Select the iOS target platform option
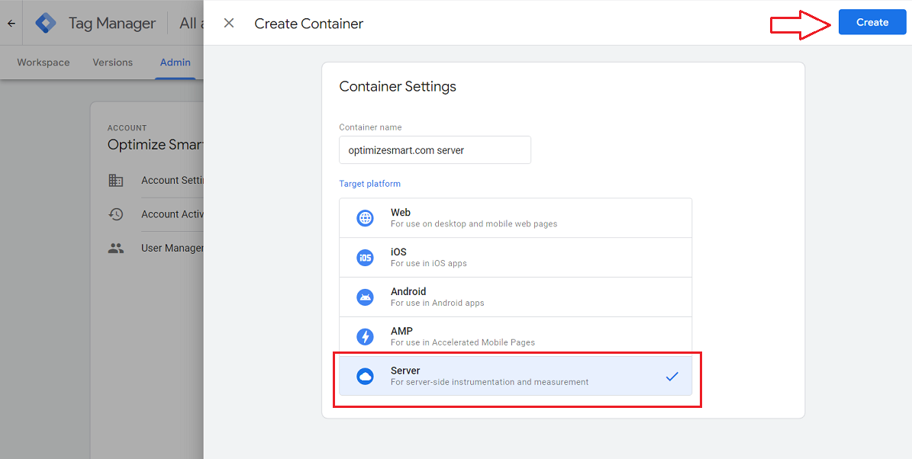Screen dimensions: 912x459 pos(515,258)
